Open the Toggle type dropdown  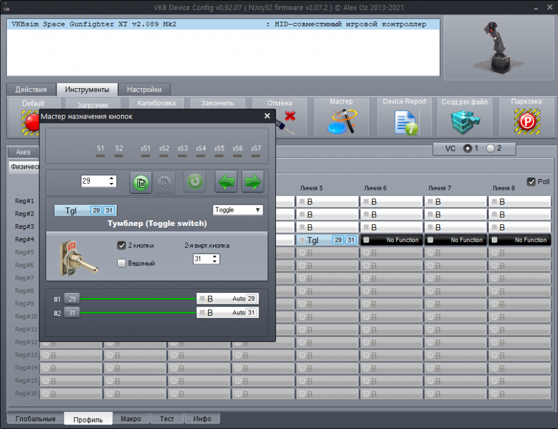238,210
